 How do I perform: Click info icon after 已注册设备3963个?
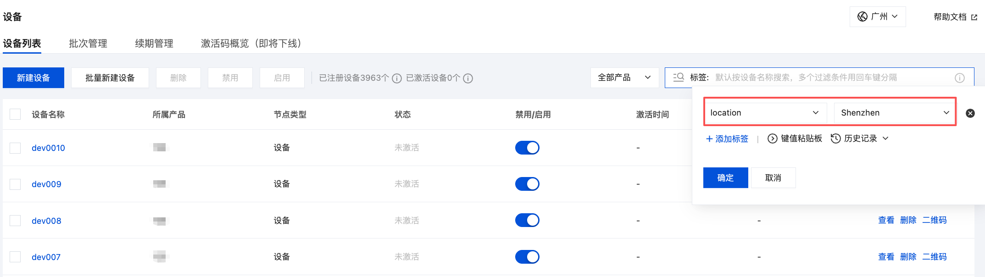pos(397,78)
